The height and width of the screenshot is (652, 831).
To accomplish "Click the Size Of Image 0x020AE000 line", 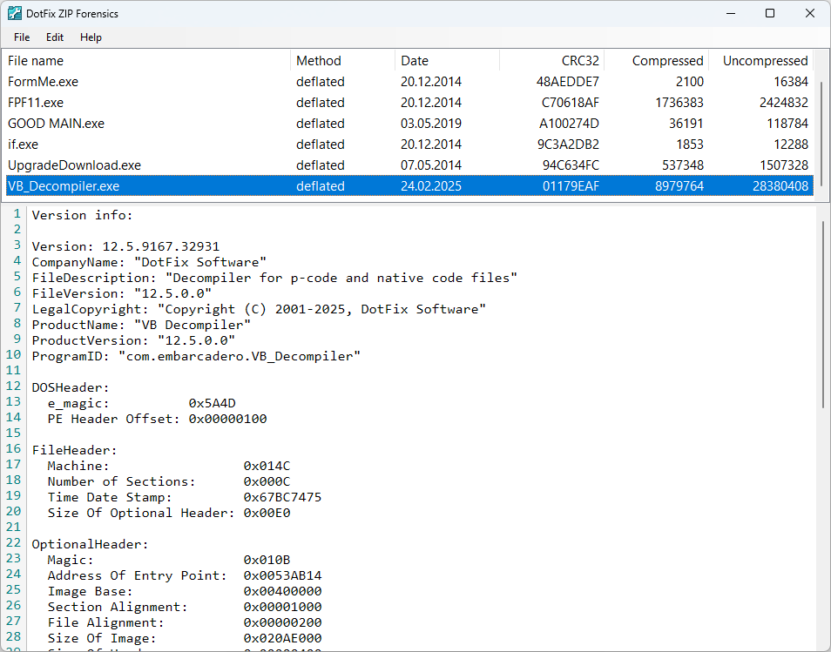I will [185, 638].
